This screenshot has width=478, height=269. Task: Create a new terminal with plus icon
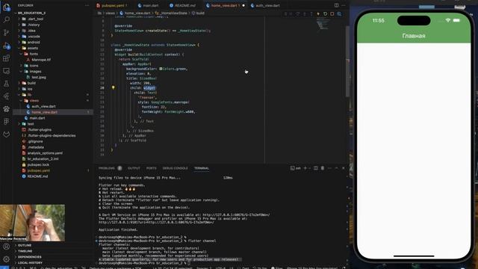305,168
